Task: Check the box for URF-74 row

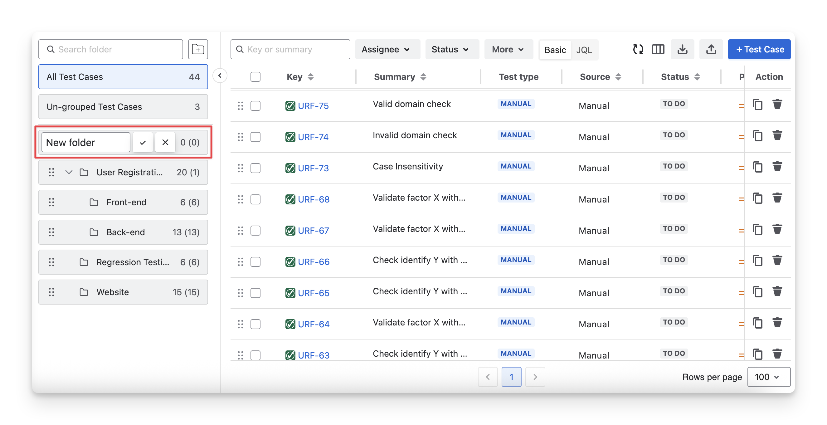Action: coord(255,137)
